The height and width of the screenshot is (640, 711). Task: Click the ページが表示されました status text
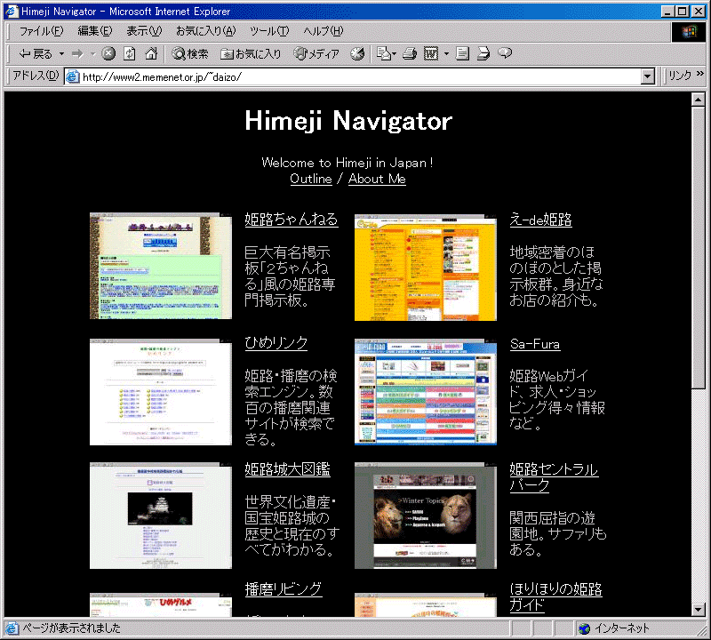[72, 628]
